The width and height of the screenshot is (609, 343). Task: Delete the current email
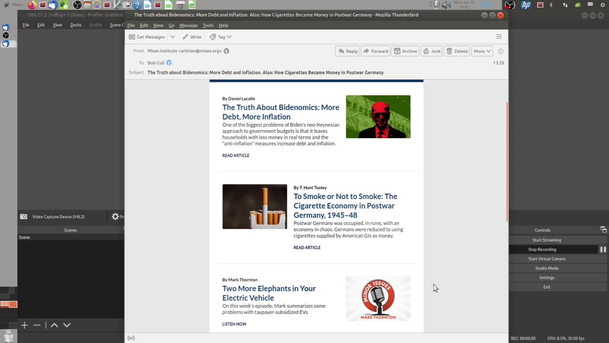tap(457, 51)
